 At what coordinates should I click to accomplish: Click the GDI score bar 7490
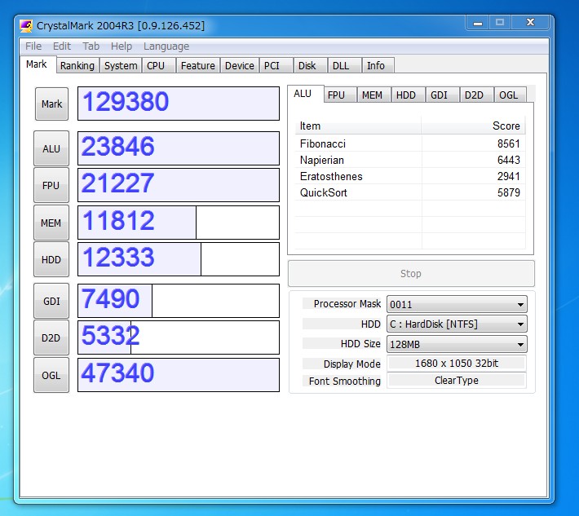(x=179, y=301)
